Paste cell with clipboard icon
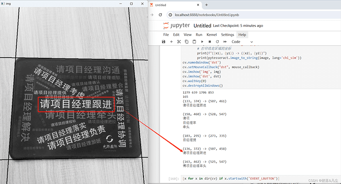This screenshot has height=184, width=341. pos(194,42)
